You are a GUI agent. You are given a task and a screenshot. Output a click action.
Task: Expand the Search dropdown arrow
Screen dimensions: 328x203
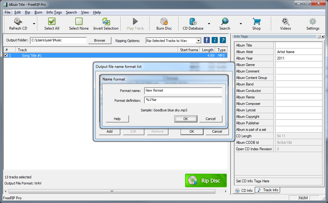click(241, 24)
